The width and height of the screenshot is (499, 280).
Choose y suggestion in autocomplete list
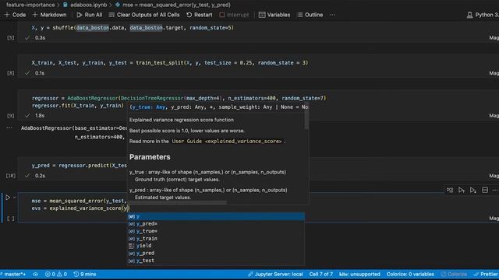pos(216,216)
